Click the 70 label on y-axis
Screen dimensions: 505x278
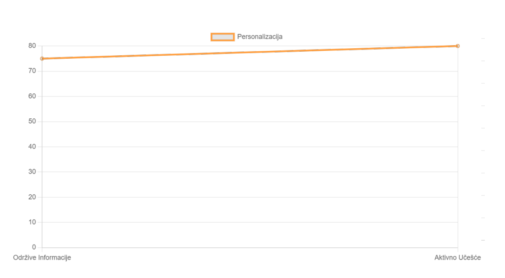[x=32, y=71]
